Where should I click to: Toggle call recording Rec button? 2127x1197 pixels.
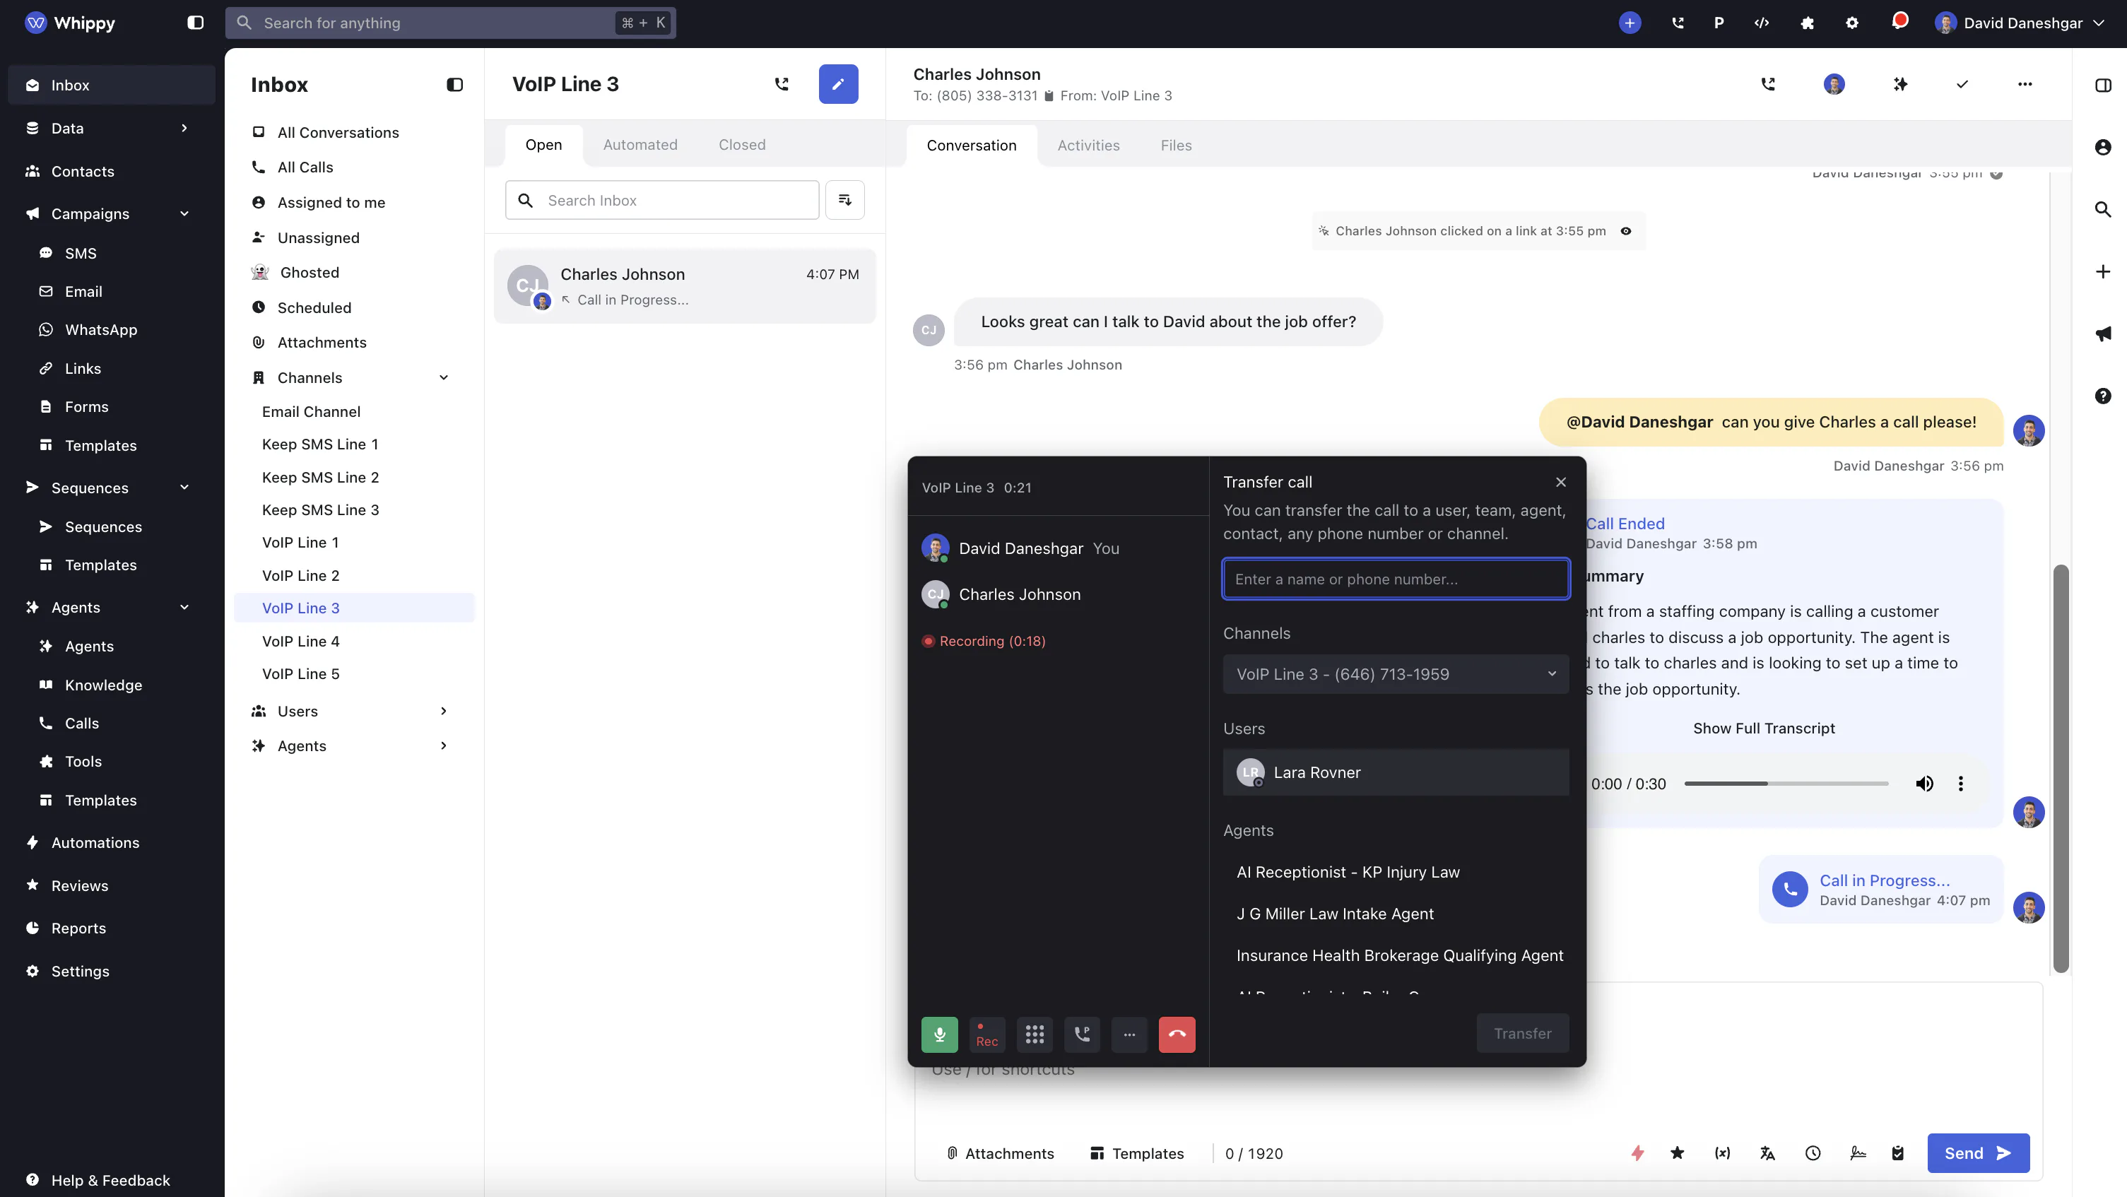(x=986, y=1034)
